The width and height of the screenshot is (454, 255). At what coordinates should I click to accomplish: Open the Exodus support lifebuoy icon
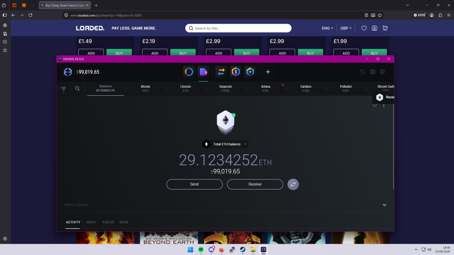click(x=372, y=72)
